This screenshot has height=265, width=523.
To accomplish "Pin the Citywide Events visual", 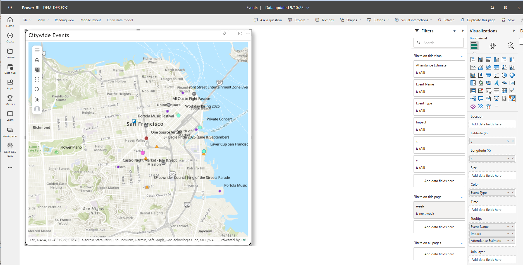I will coord(225,33).
